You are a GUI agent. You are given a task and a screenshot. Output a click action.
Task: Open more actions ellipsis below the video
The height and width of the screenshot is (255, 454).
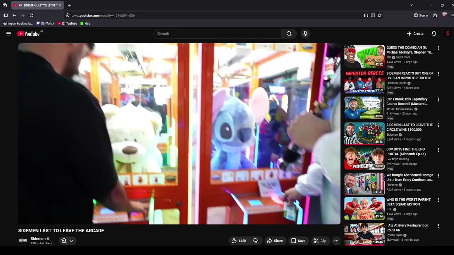tap(336, 241)
